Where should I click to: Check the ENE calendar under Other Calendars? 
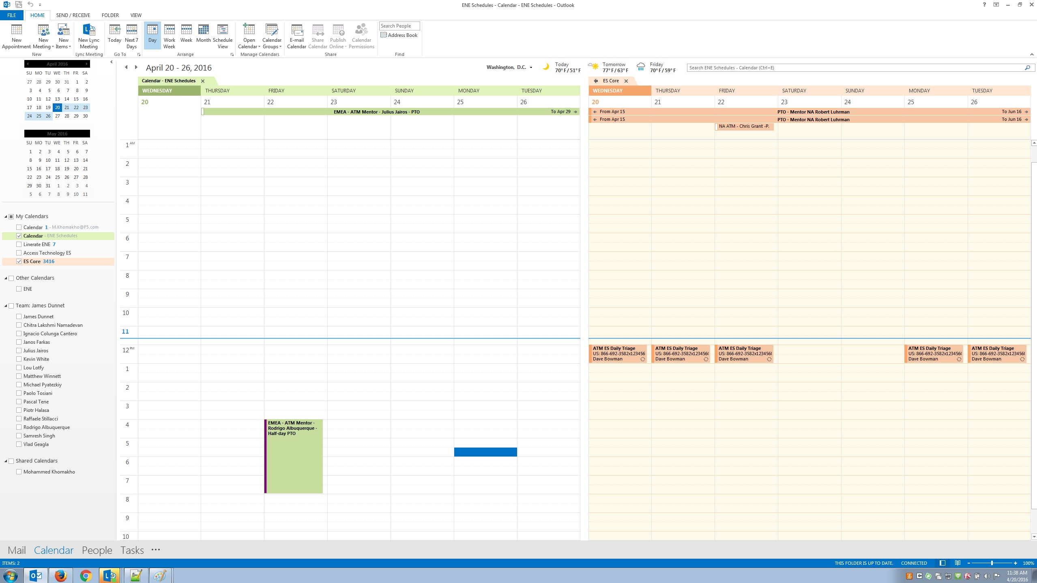(19, 289)
